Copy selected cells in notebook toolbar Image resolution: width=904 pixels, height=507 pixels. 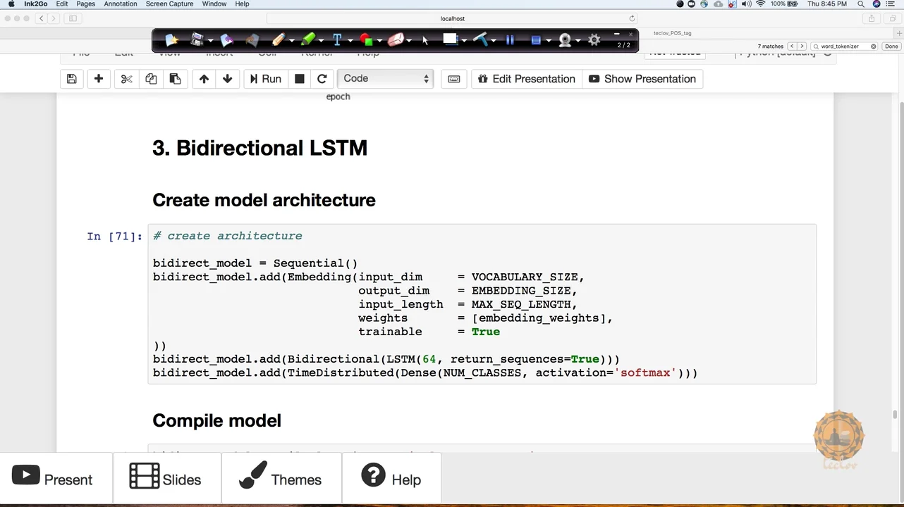151,79
